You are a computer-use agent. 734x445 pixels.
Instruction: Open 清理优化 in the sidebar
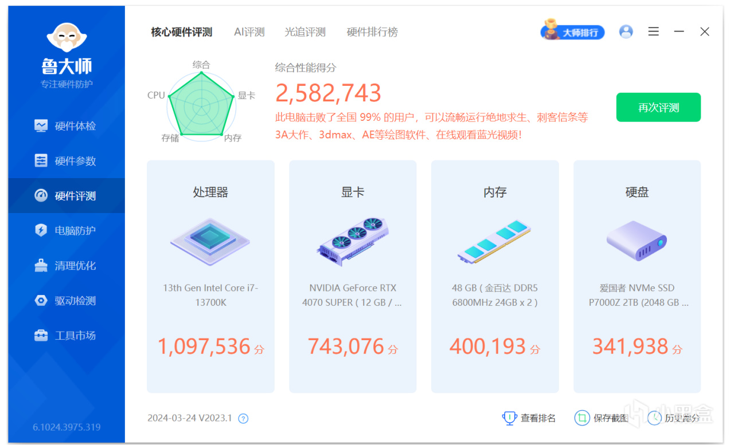point(67,266)
